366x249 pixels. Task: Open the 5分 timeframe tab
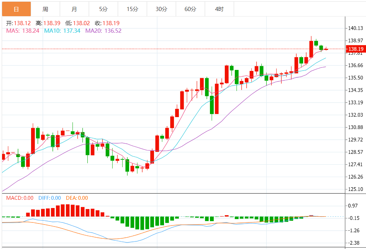coord(103,9)
